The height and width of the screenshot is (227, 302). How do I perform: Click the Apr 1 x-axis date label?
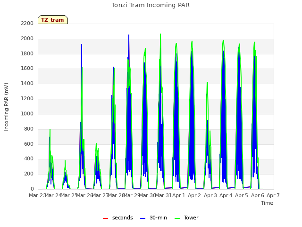(x=178, y=195)
